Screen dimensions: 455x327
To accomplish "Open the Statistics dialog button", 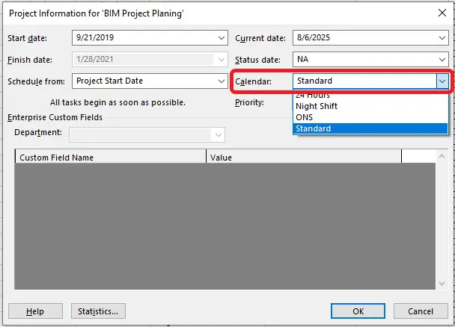I will pyautogui.click(x=98, y=311).
